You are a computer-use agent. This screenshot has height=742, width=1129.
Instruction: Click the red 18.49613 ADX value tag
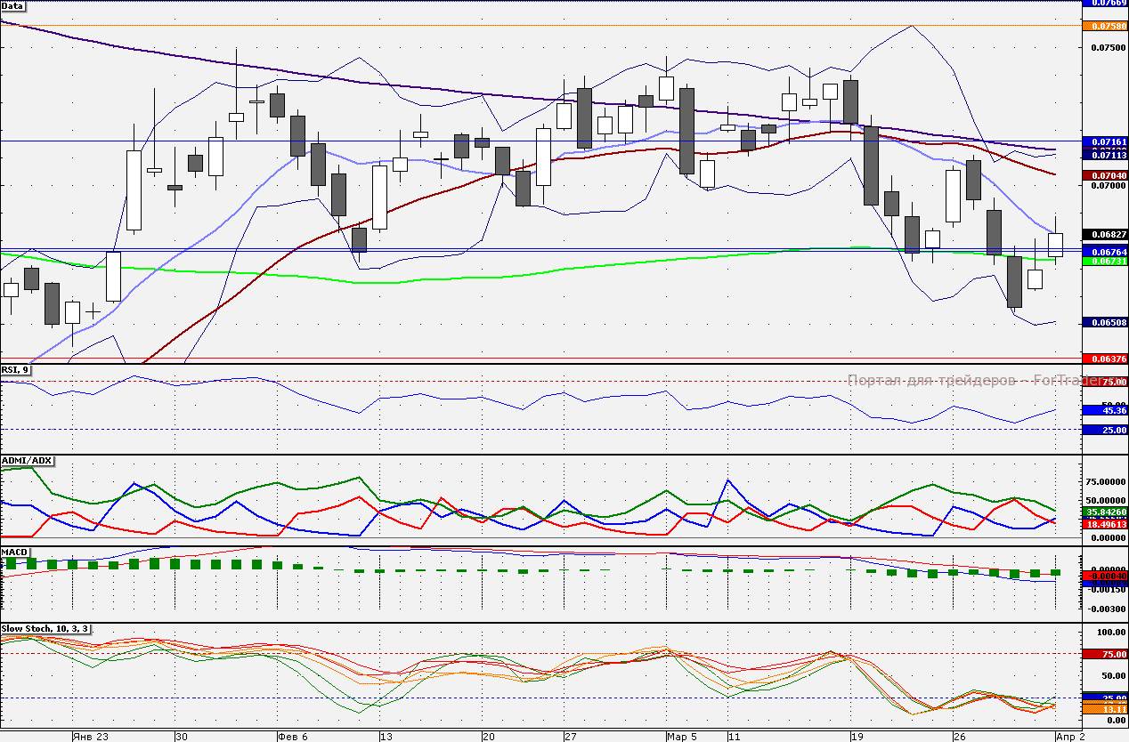pyautogui.click(x=1105, y=525)
